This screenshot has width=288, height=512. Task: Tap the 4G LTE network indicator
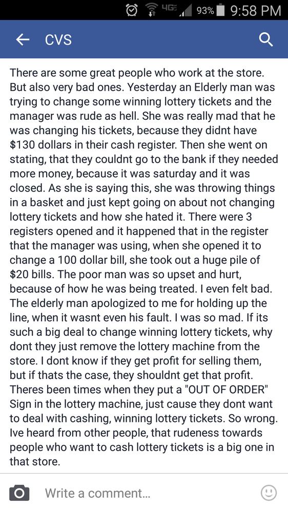(169, 7)
